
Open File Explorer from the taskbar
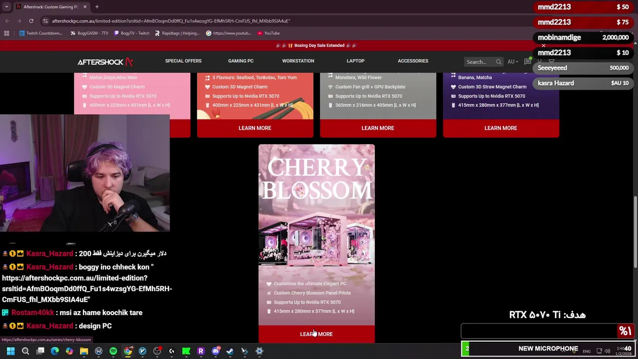(x=84, y=351)
